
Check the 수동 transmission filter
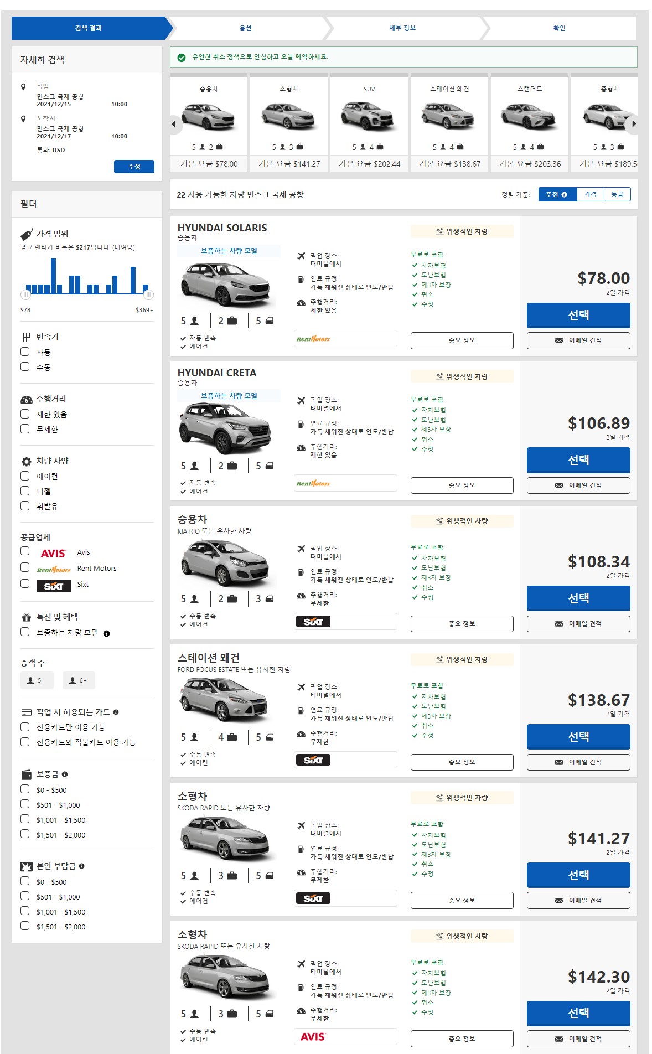click(25, 366)
